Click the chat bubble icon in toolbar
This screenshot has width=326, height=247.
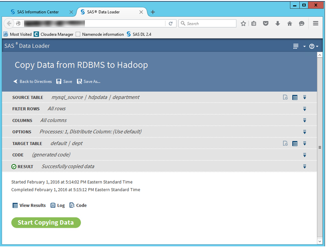click(301, 23)
